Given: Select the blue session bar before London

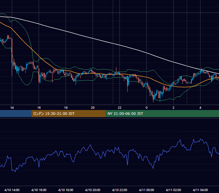Looking at the screenshot, I should click(x=16, y=114).
